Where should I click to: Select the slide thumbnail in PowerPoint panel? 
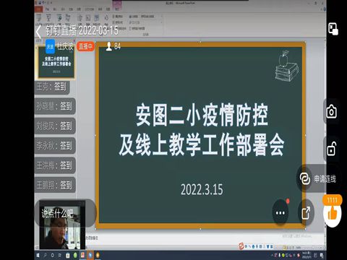coord(56,63)
